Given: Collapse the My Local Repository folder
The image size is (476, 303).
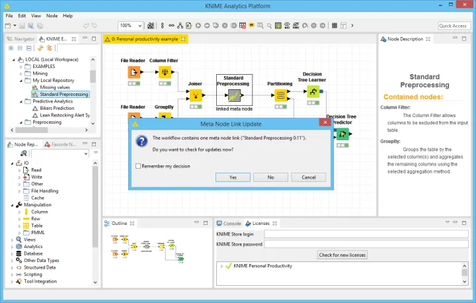Looking at the screenshot, I should [x=20, y=81].
